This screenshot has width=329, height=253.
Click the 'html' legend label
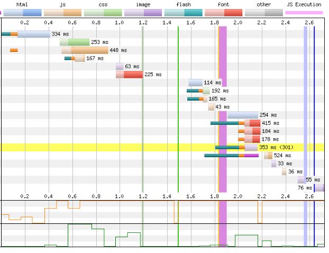coord(22,4)
